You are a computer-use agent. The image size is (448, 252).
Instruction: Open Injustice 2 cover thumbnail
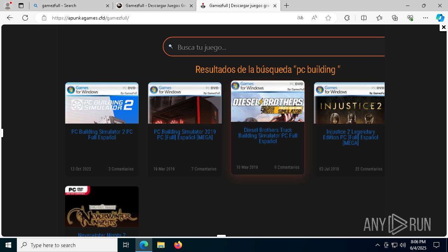click(x=349, y=103)
